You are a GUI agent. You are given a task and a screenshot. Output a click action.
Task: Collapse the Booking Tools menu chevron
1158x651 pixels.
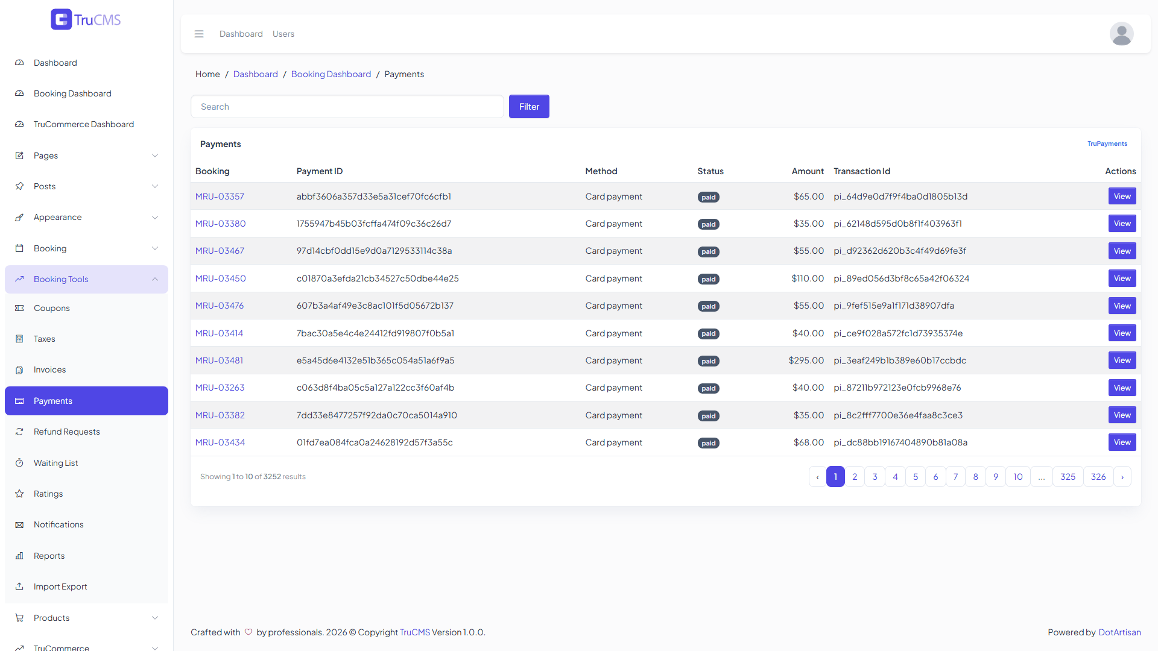tap(155, 279)
